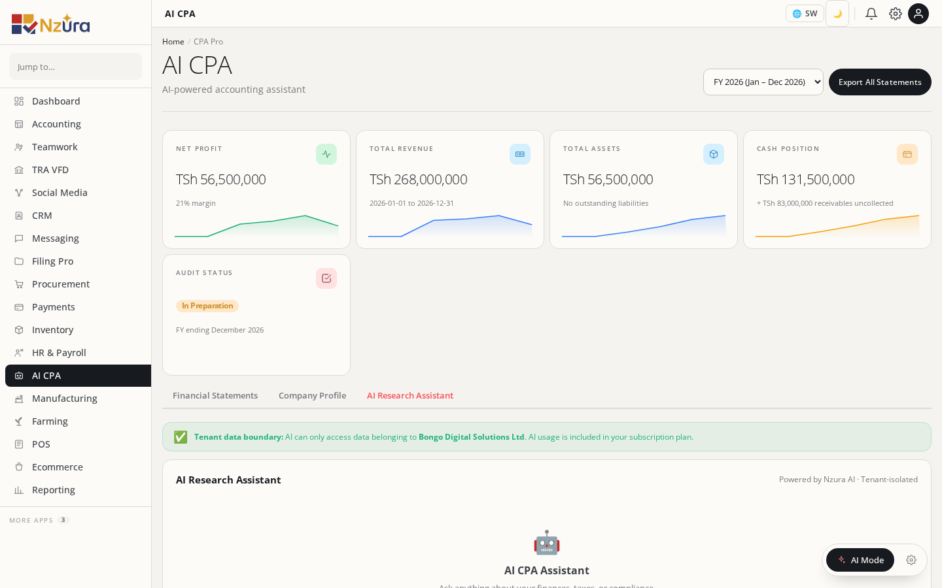Click Net Profit pulse icon
The width and height of the screenshot is (942, 588).
point(326,154)
